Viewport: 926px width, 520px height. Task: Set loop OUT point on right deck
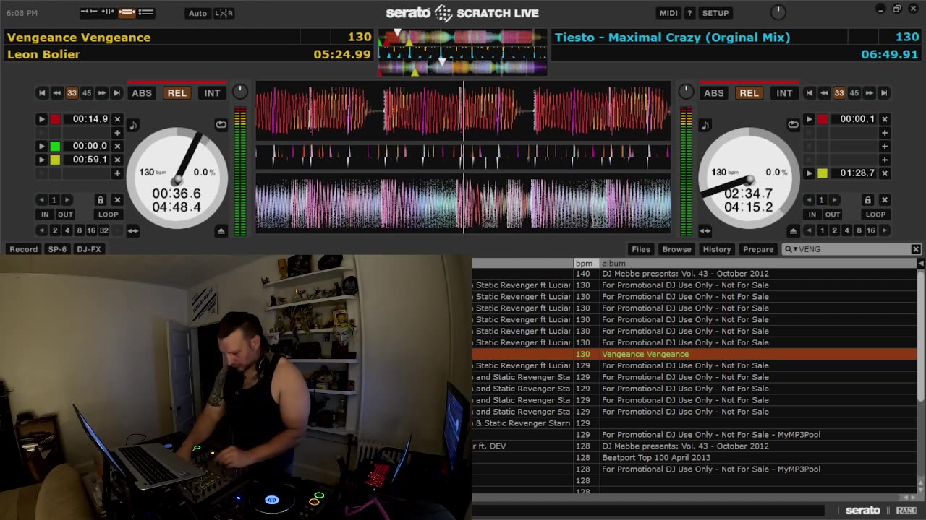click(x=833, y=214)
